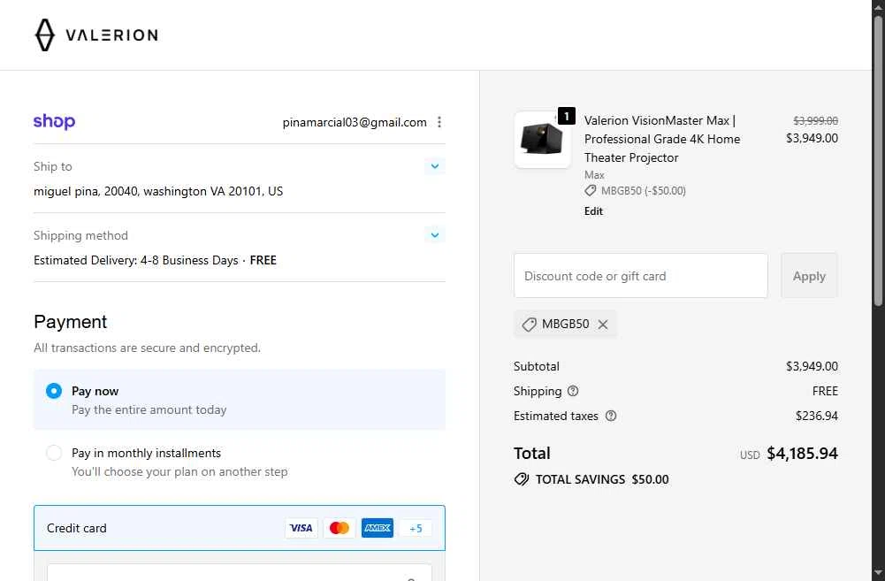This screenshot has height=581, width=885.
Task: Focus the Discount code or gift card field
Action: (641, 276)
